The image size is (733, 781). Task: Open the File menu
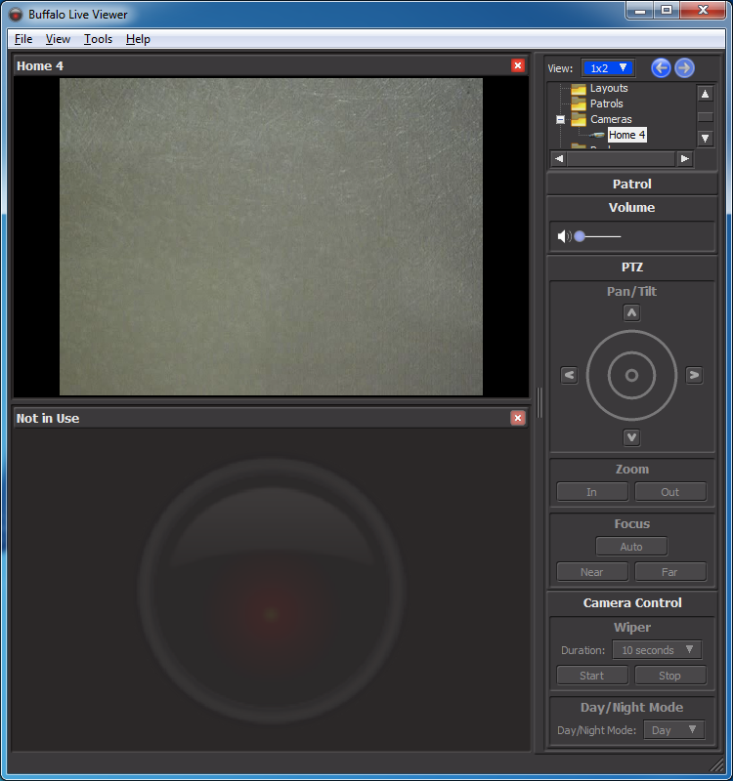point(23,39)
